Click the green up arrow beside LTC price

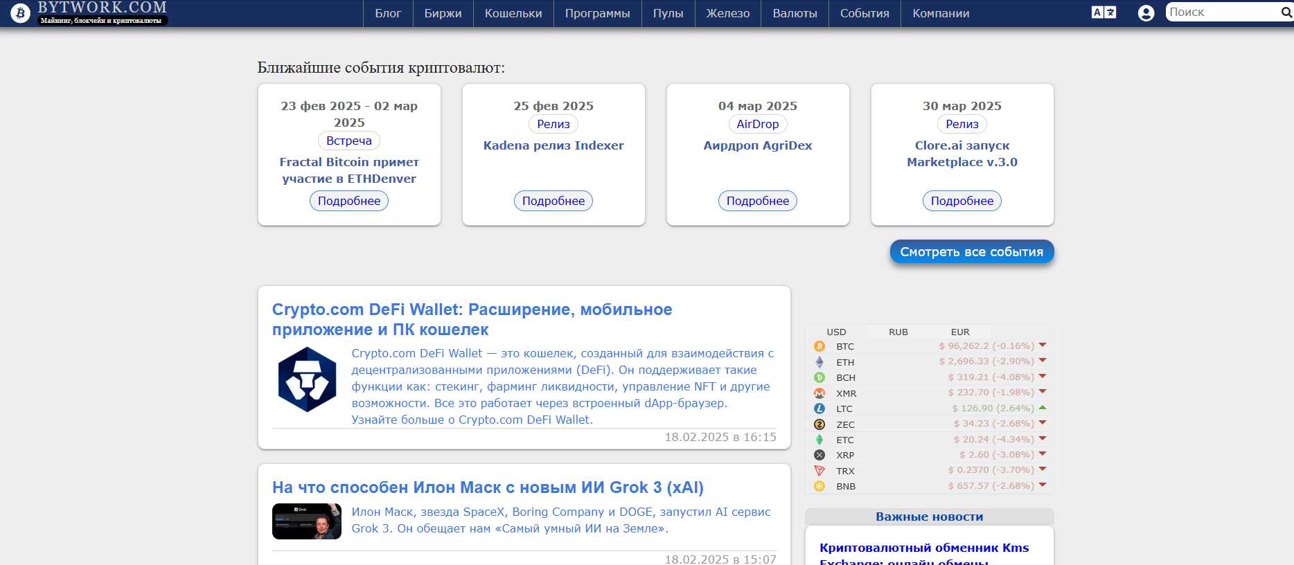click(x=1043, y=407)
